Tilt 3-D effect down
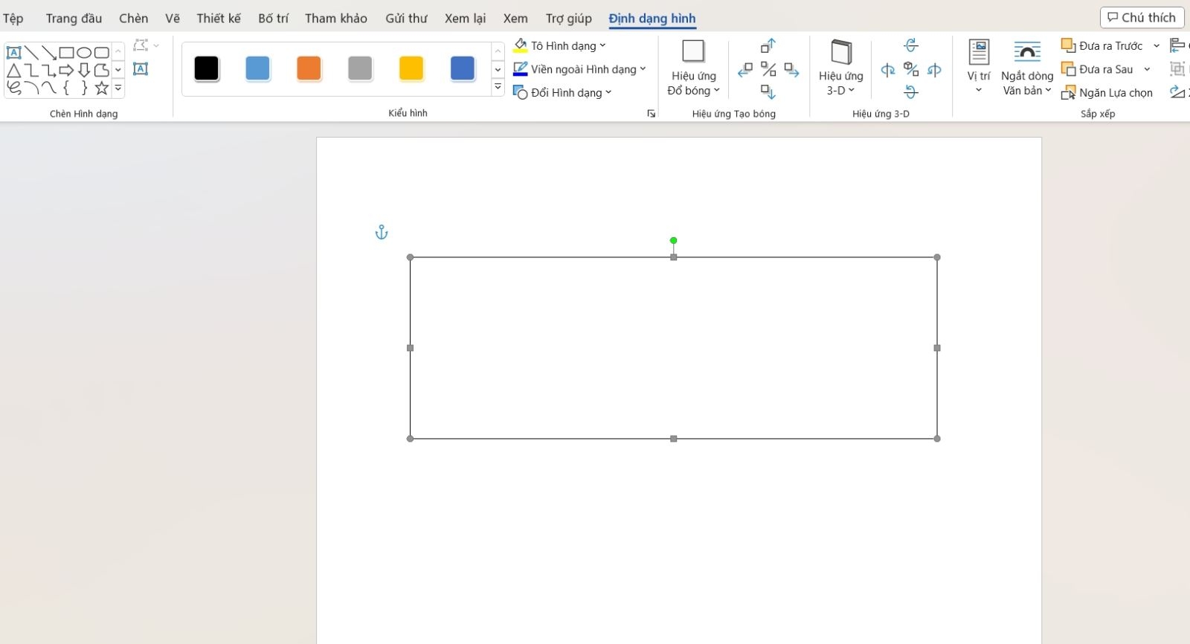 click(911, 92)
